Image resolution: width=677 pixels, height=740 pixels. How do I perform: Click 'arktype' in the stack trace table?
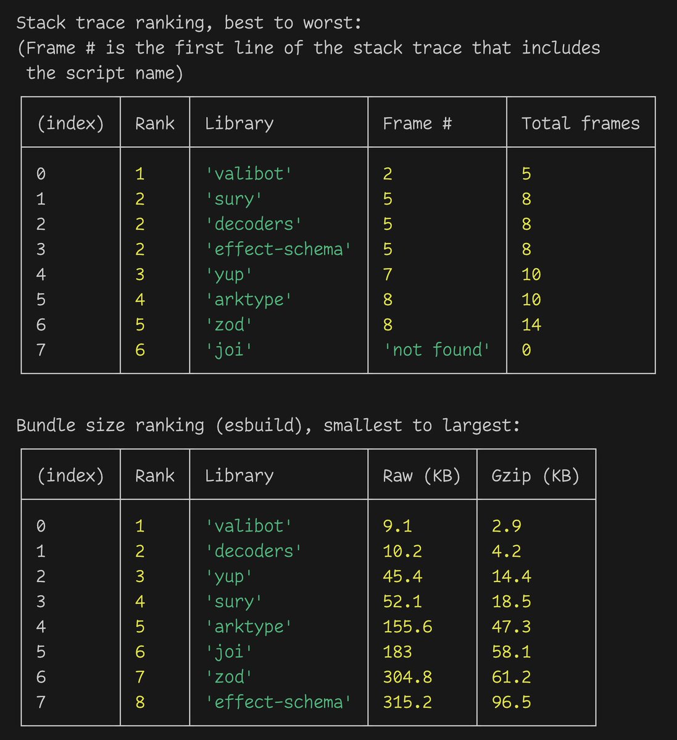[249, 300]
